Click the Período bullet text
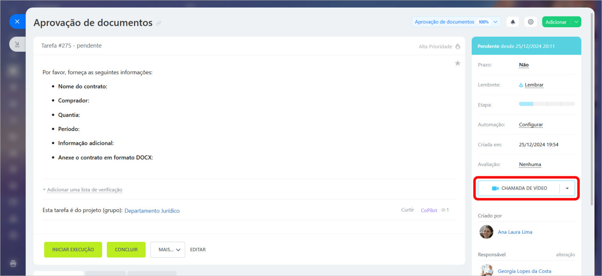Viewport: 602px width, 276px height. (x=69, y=129)
